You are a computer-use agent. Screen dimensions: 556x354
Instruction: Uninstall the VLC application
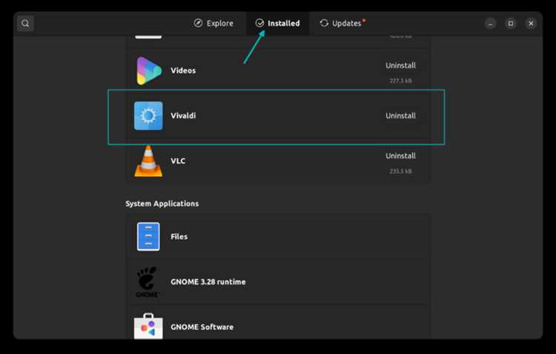pos(400,156)
